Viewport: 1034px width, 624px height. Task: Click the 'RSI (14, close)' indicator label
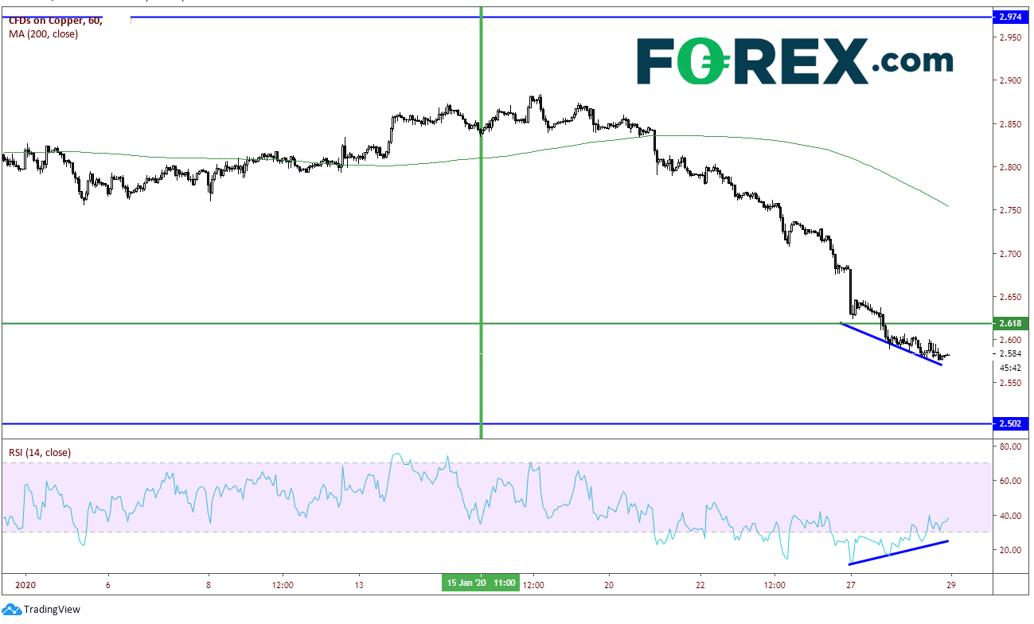(40, 452)
